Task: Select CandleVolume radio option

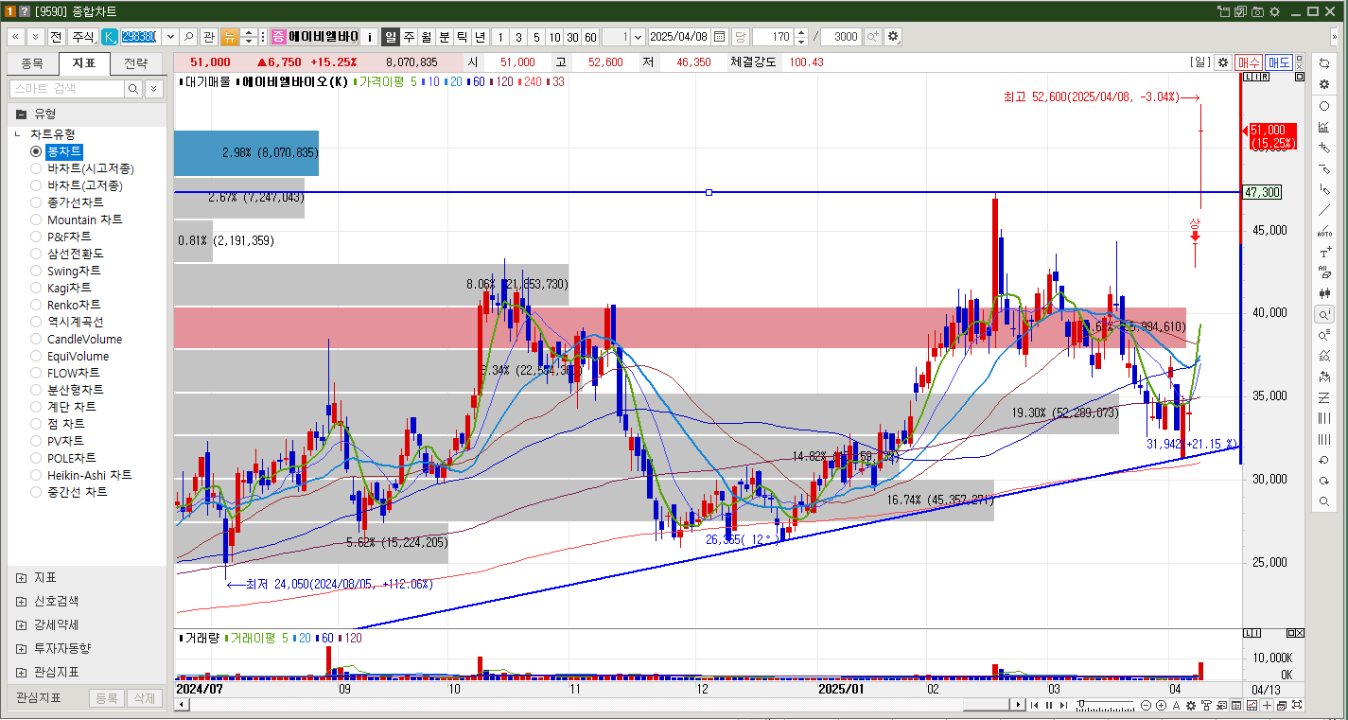Action: [x=36, y=339]
